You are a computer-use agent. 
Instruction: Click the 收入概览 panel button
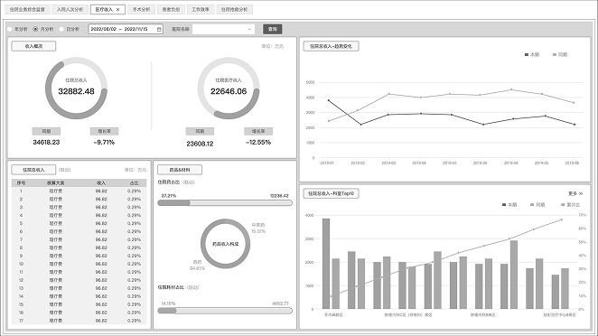coord(33,46)
